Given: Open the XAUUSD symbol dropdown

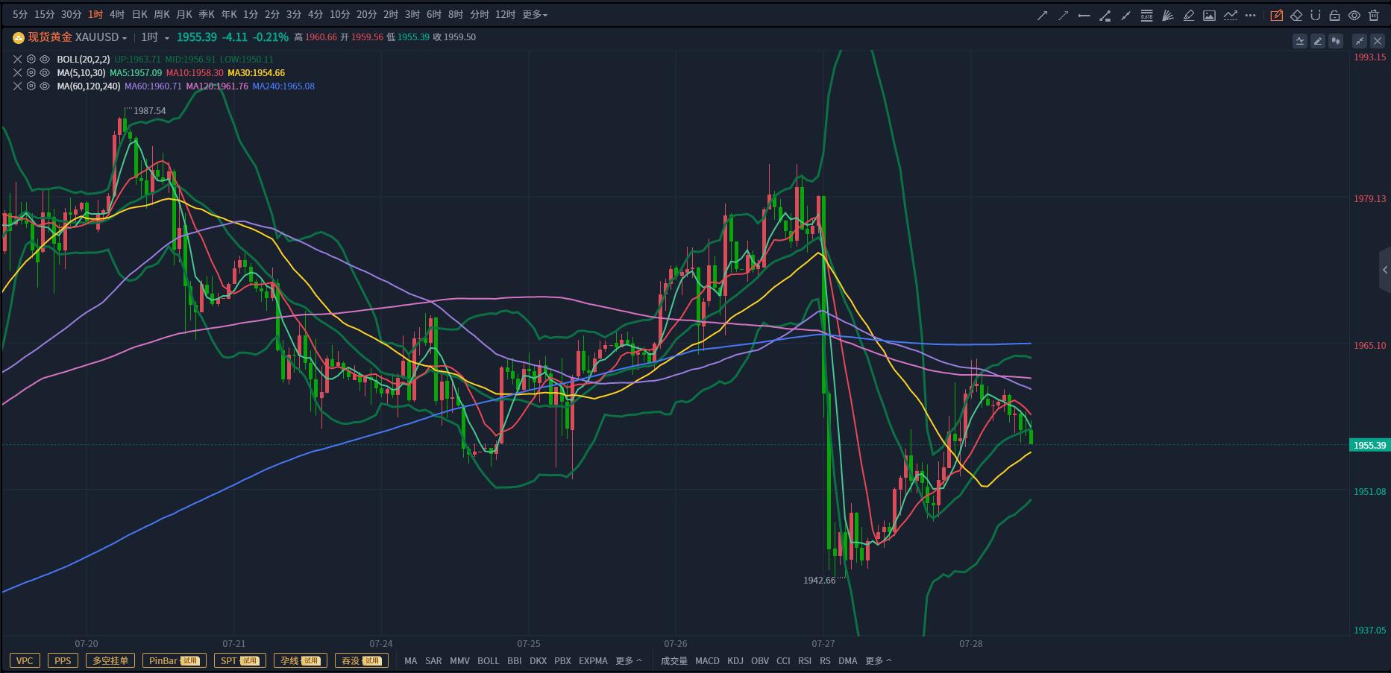Looking at the screenshot, I should click(124, 37).
